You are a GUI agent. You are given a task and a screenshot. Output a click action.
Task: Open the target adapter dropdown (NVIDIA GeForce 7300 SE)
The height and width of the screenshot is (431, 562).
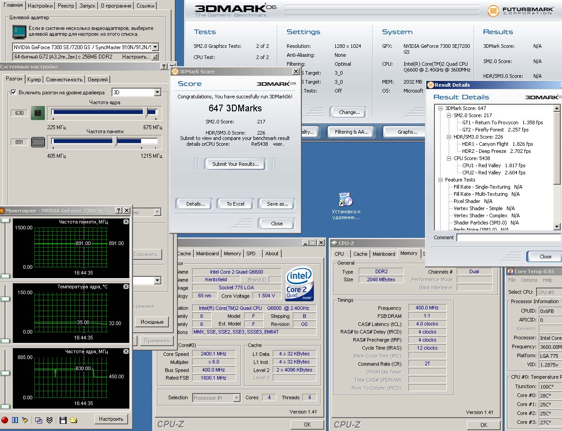(x=155, y=47)
